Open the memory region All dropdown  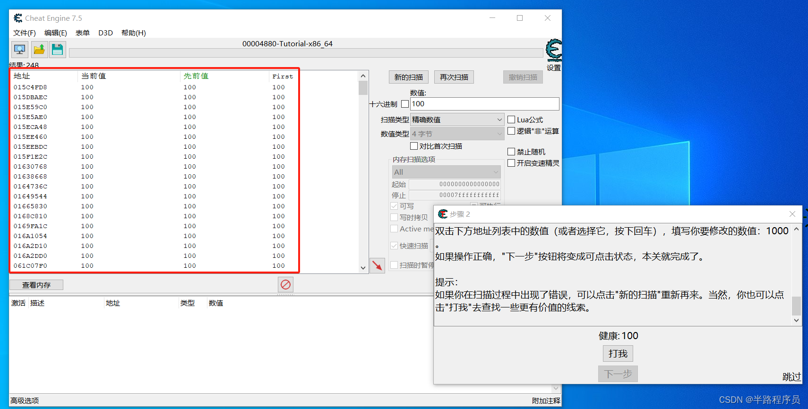click(446, 172)
